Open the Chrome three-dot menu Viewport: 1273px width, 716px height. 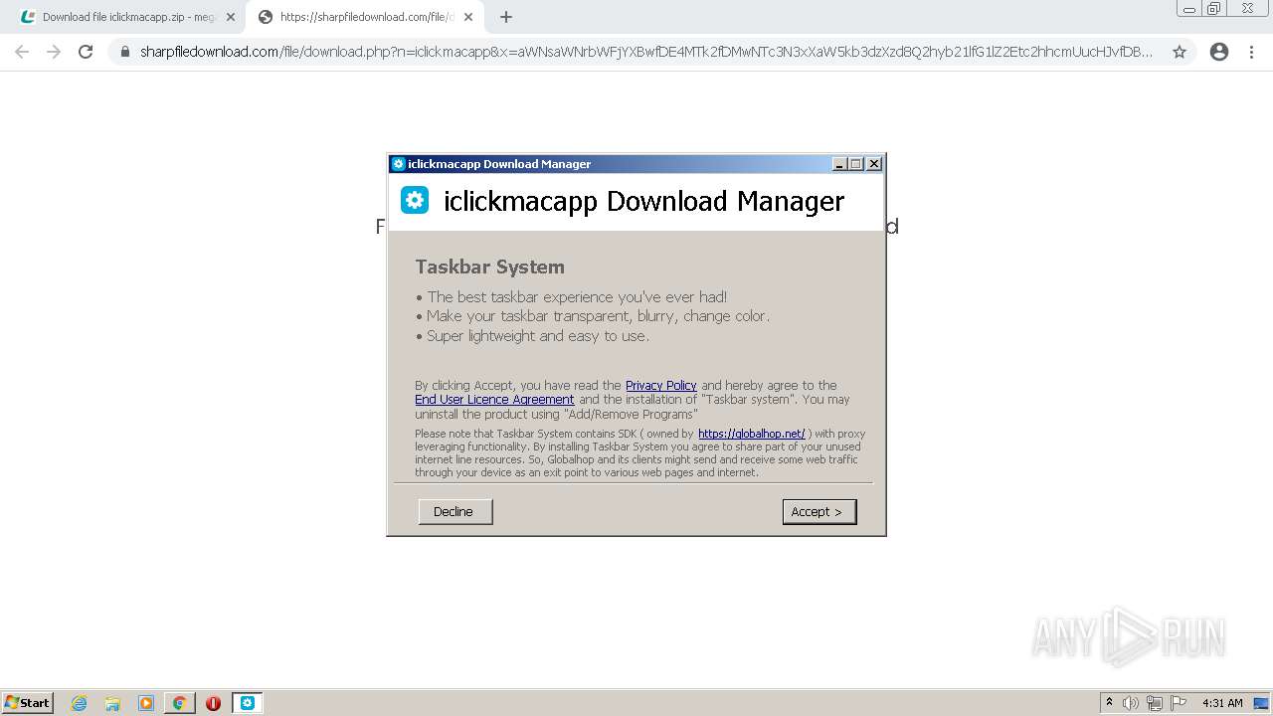1251,52
